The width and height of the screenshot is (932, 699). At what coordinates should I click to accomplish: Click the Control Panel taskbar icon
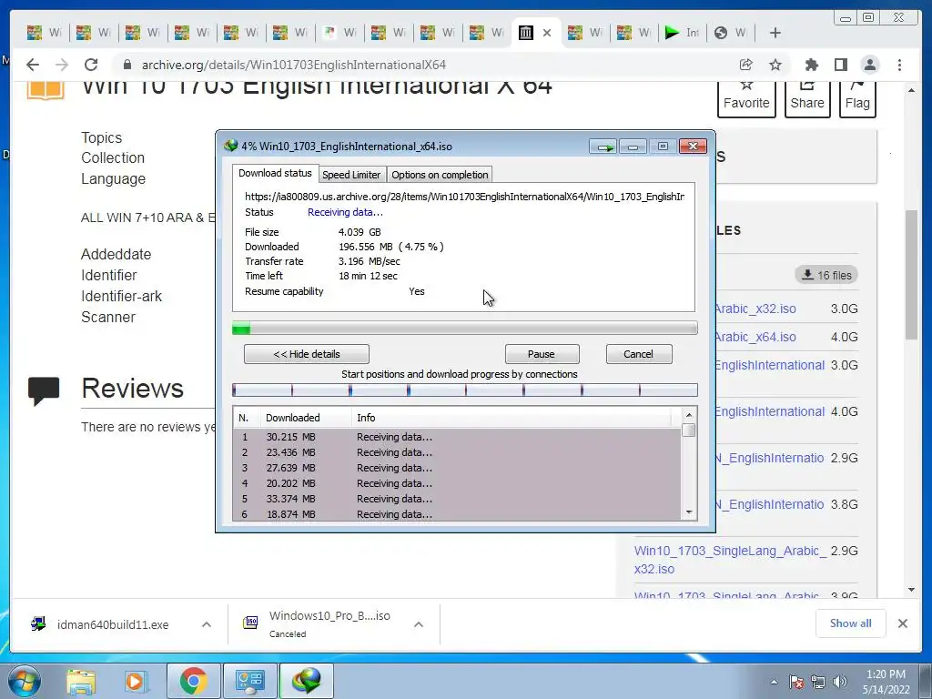tap(249, 681)
